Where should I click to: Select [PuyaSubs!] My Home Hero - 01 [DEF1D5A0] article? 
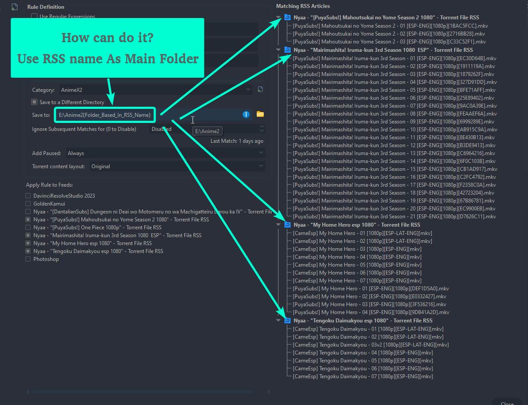pyautogui.click(x=371, y=289)
